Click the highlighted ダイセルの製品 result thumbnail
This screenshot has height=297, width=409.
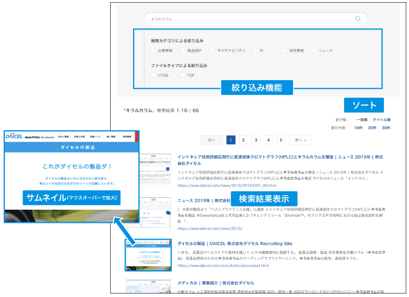[x=148, y=255]
